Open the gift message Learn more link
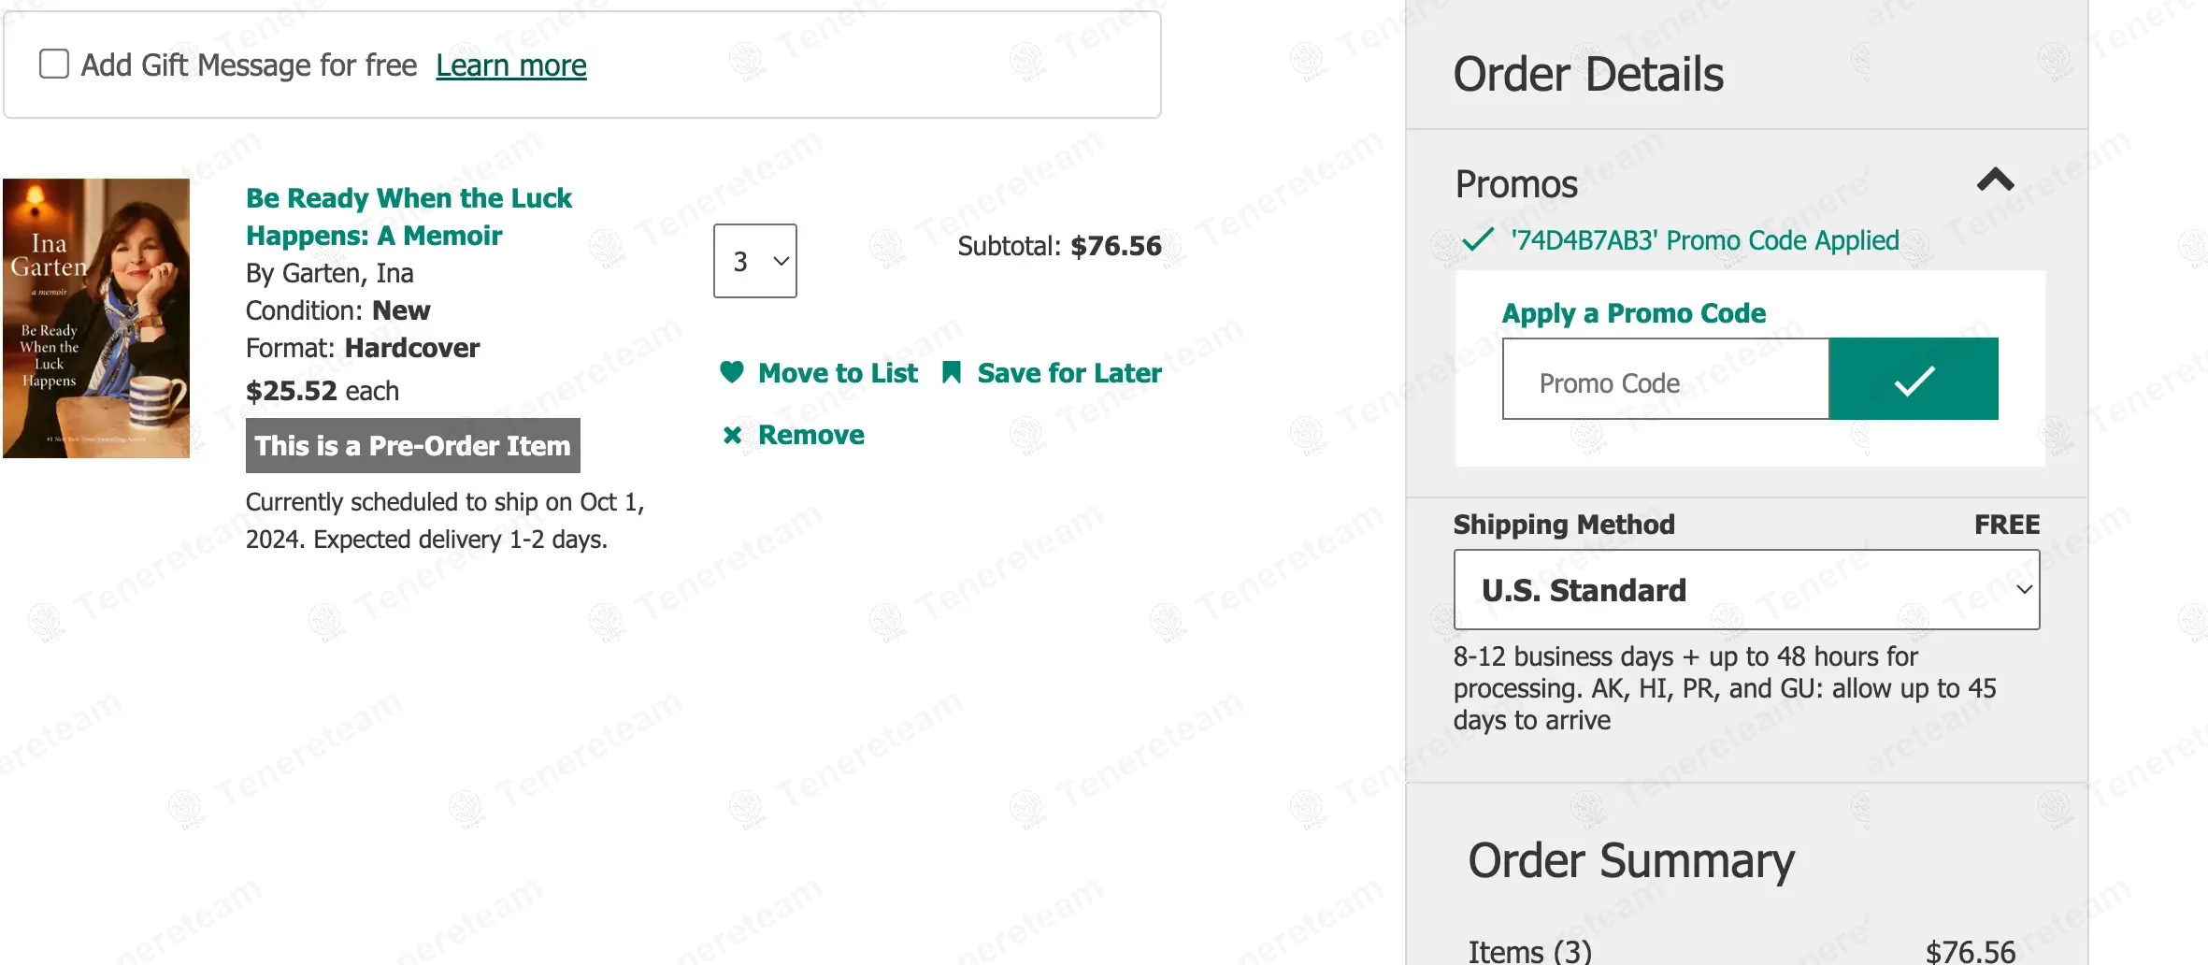The width and height of the screenshot is (2208, 965). click(x=510, y=65)
